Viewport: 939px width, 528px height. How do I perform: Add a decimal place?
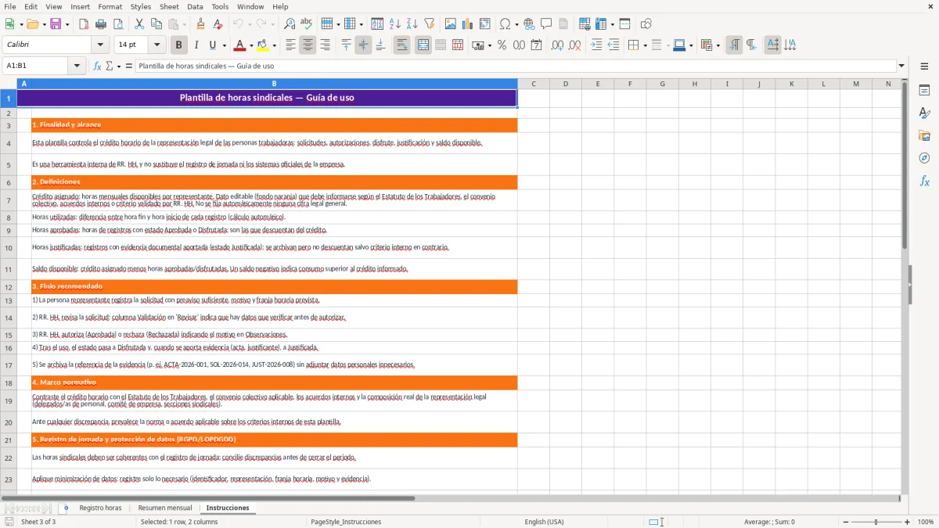tap(557, 45)
